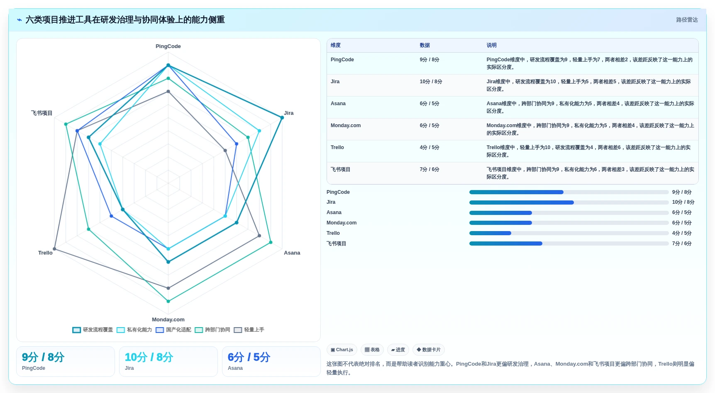Click the PingCode axis label on radar

click(x=168, y=46)
